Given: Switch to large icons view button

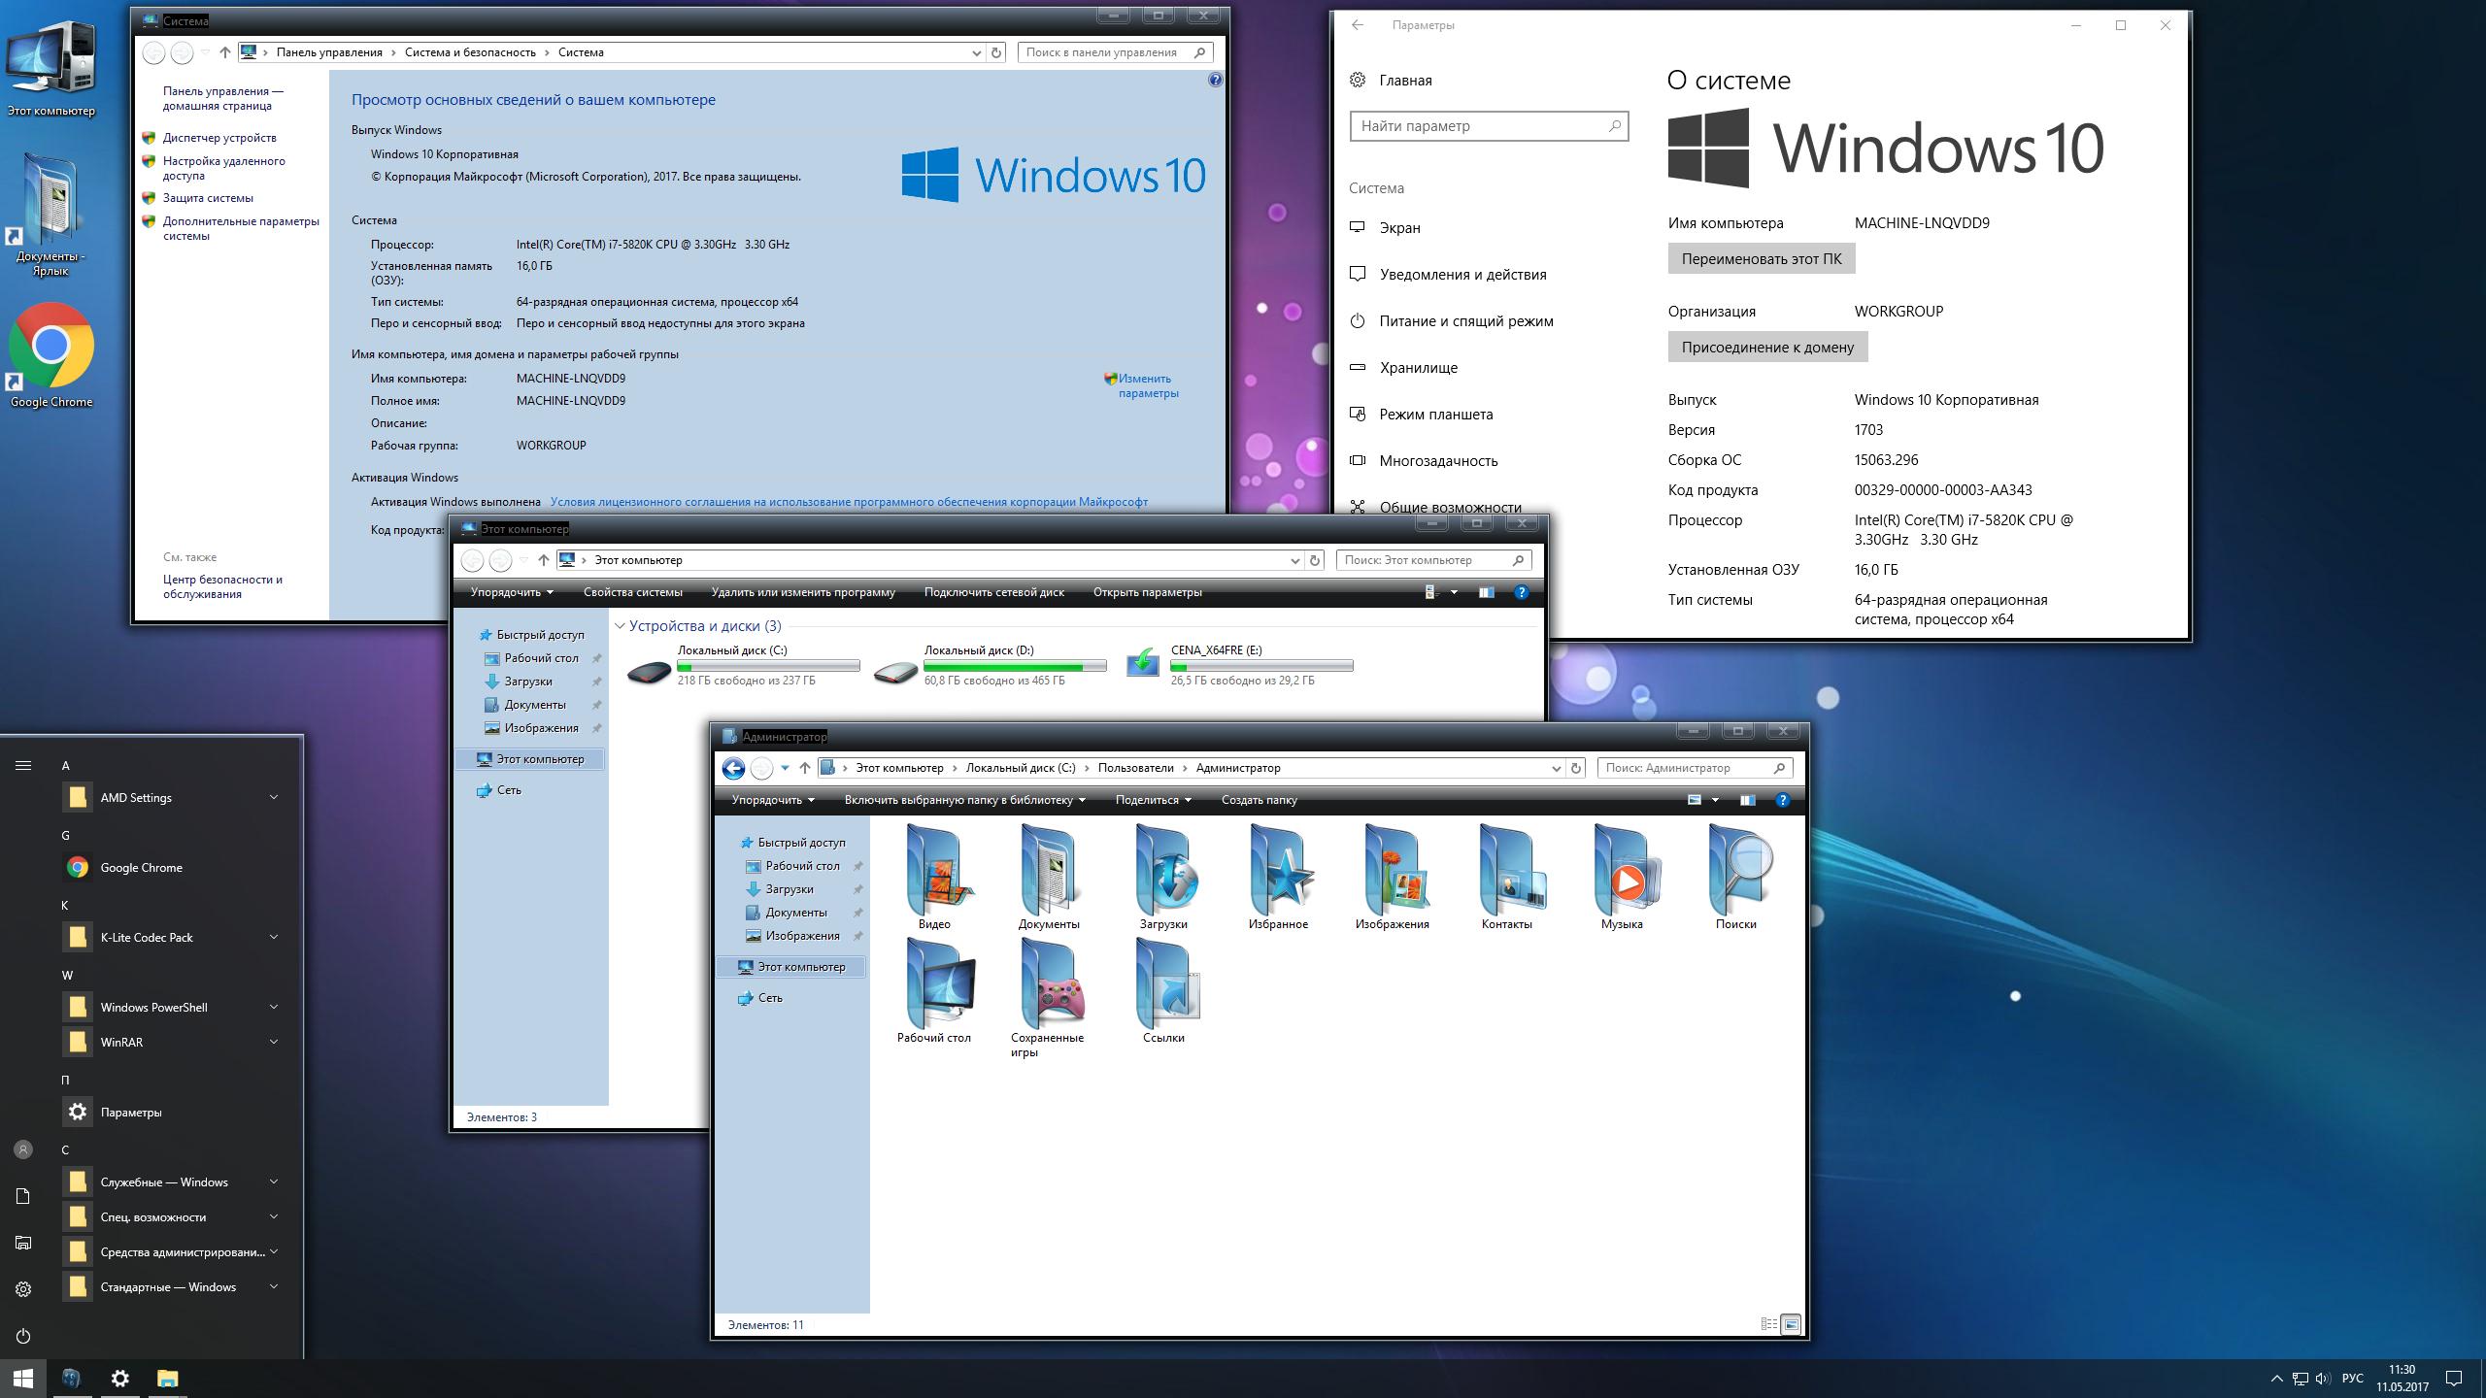Looking at the screenshot, I should point(1791,1324).
